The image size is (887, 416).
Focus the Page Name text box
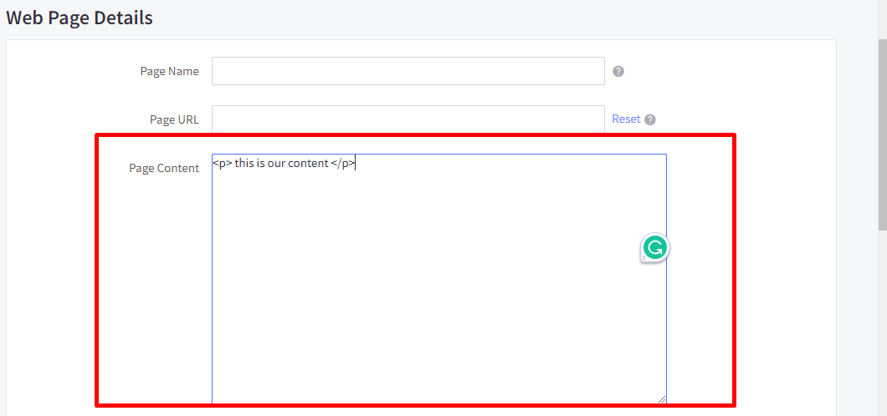[x=408, y=71]
